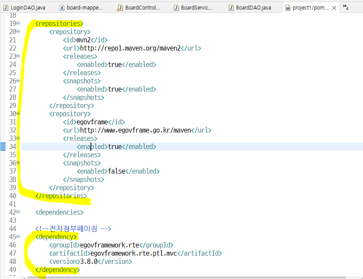Click the LoginDAO.java Java file icon

pos(6,8)
